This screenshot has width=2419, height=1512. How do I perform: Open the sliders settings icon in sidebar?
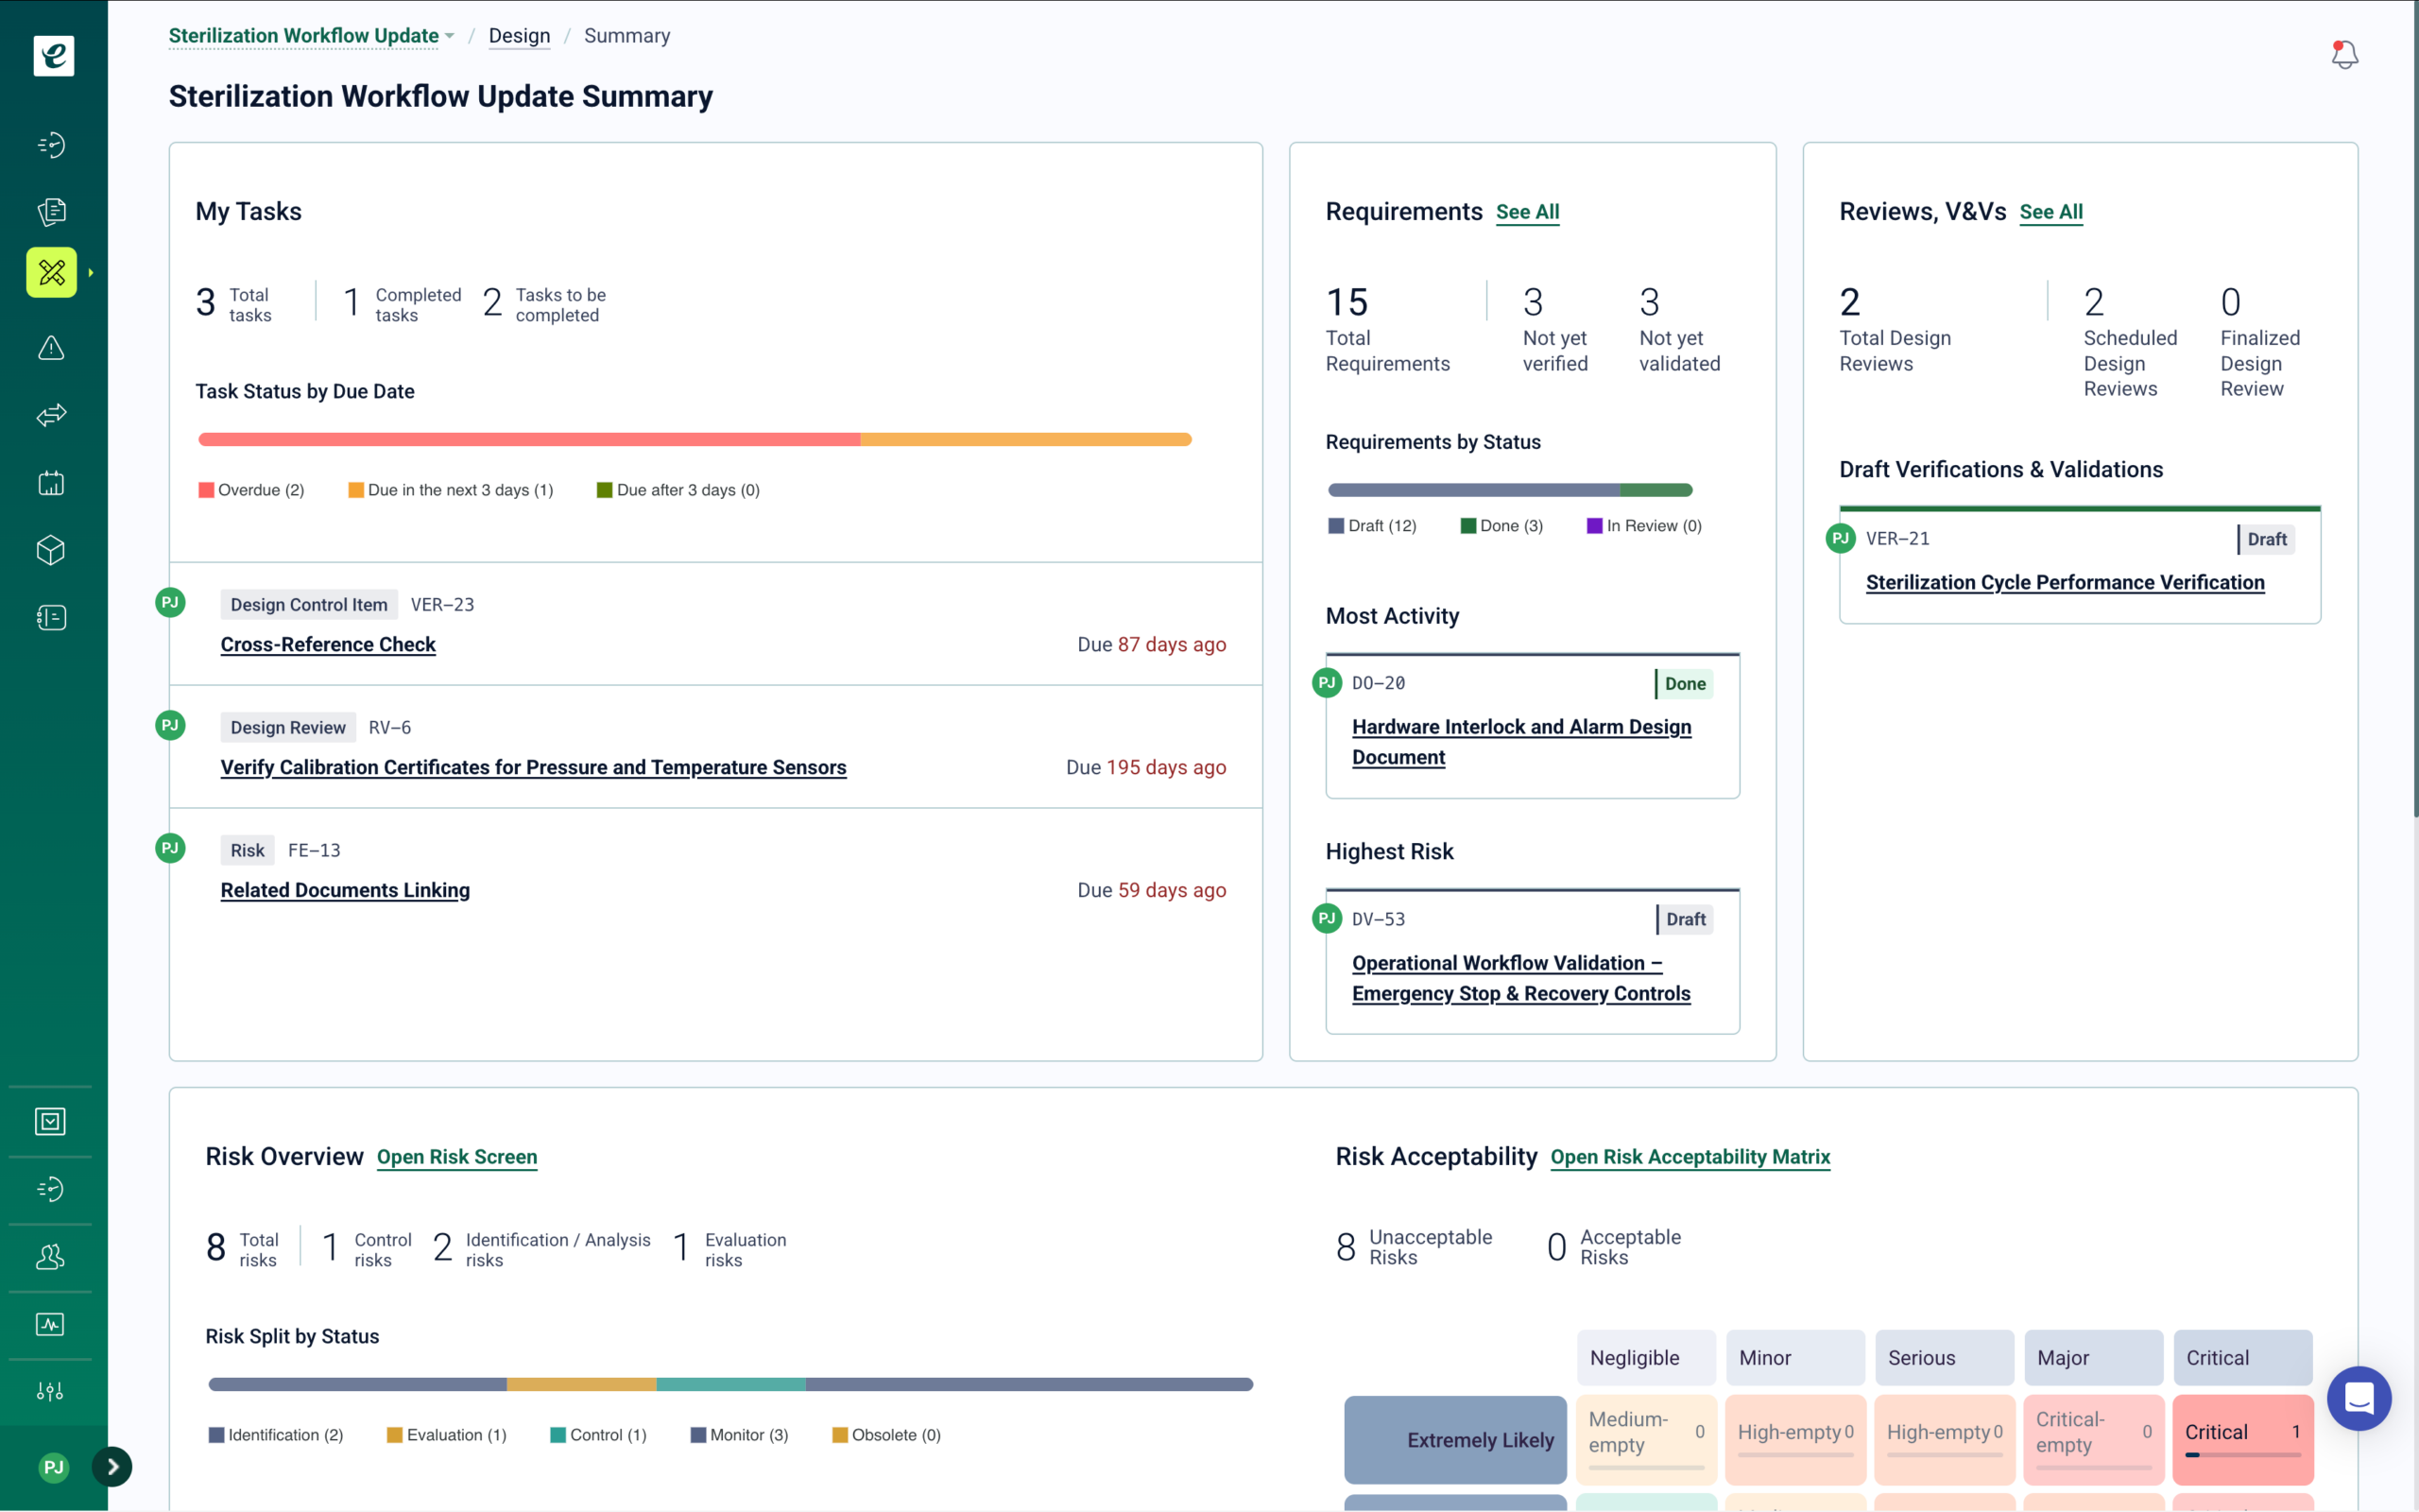click(x=50, y=1391)
